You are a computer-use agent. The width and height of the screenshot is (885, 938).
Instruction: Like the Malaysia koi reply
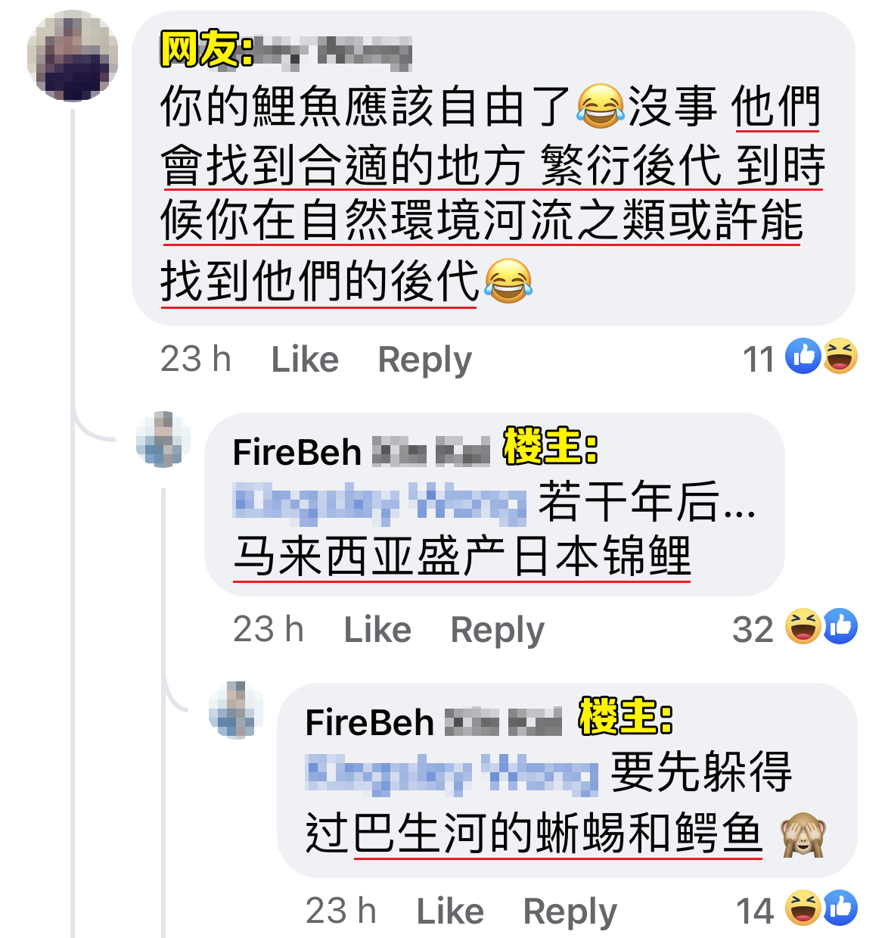(x=377, y=629)
